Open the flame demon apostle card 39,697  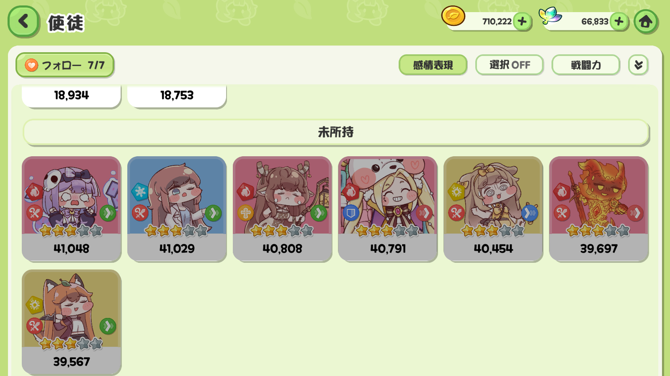(x=598, y=209)
